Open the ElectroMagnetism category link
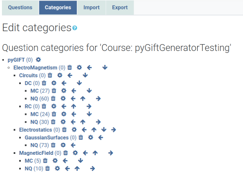This screenshot has width=243, height=173. pos(35,68)
